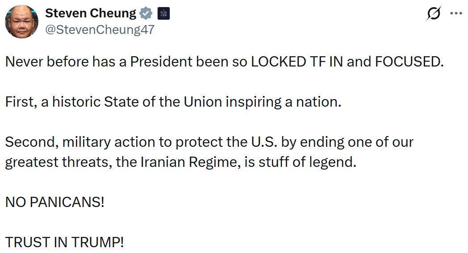The width and height of the screenshot is (468, 253).
Task: Click the word "First," in the second paragraph
Action: 21,102
